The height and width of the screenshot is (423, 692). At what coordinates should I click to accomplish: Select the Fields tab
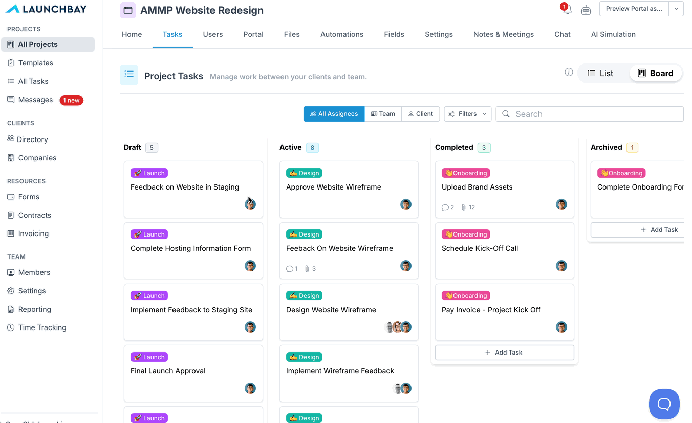coord(394,34)
